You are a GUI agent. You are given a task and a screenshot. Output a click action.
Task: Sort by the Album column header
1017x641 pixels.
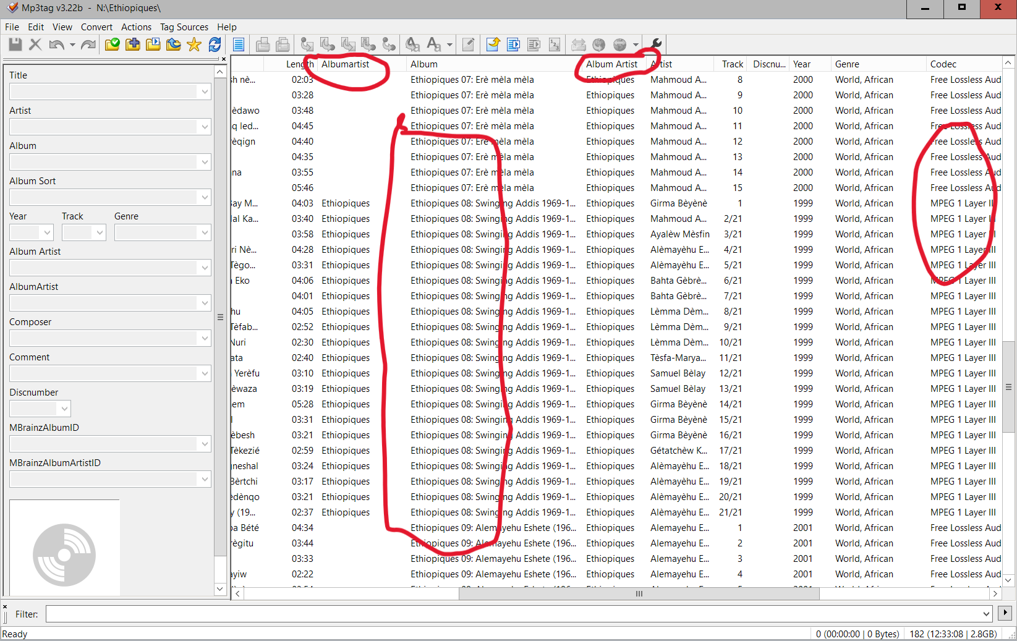click(494, 64)
